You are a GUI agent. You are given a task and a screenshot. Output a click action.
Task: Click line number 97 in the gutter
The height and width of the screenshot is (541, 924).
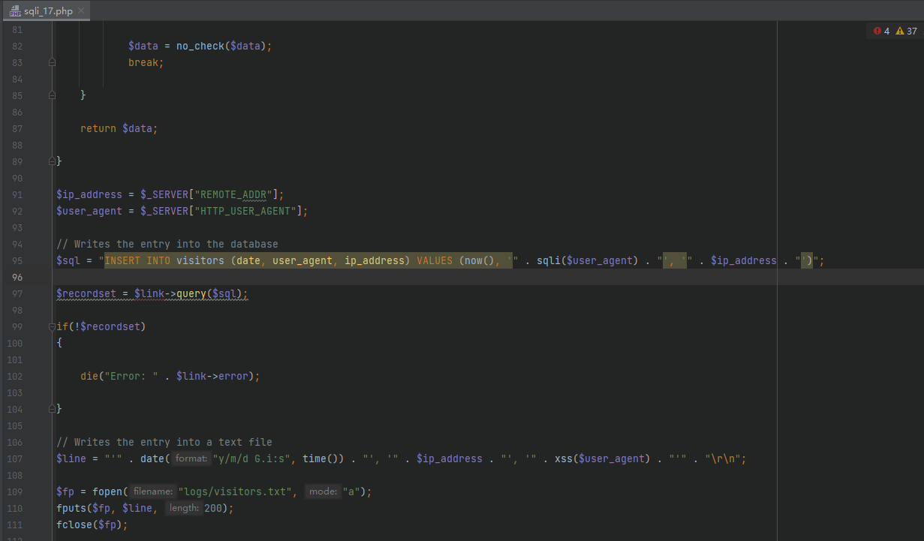tap(17, 294)
